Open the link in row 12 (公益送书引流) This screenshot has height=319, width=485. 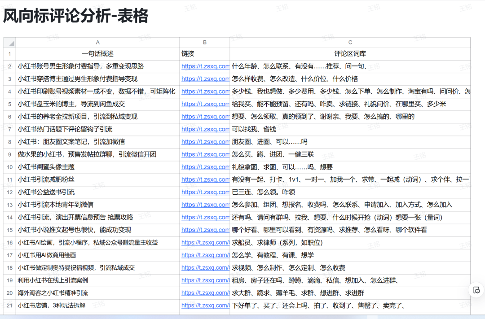(205, 192)
